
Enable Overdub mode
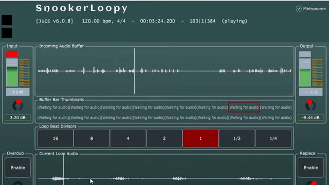coord(18,168)
